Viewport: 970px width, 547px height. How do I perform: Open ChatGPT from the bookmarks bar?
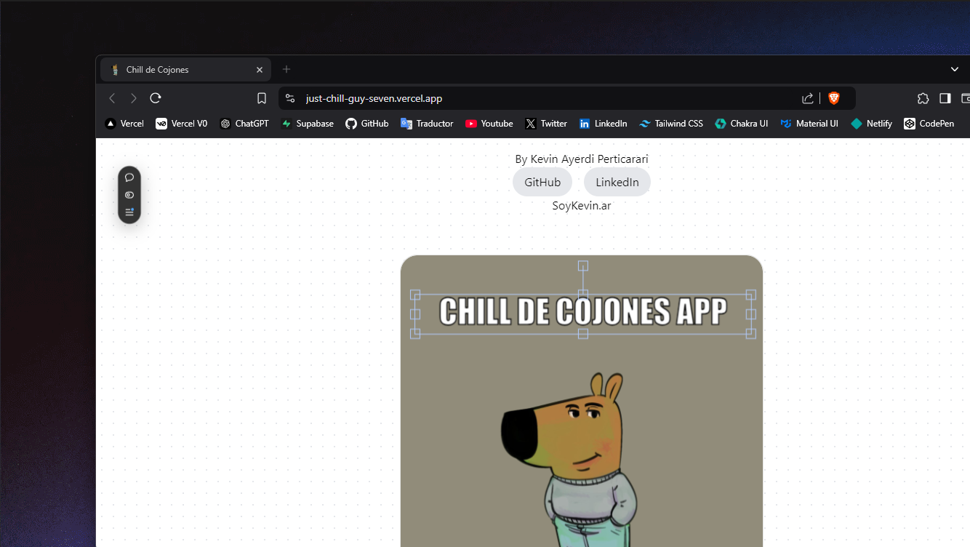pyautogui.click(x=244, y=123)
